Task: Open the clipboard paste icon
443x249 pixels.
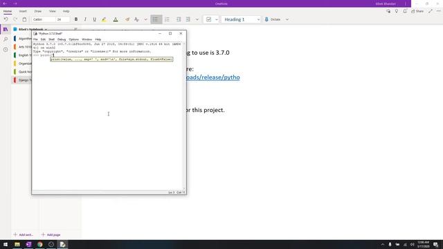Action: [x=24, y=19]
